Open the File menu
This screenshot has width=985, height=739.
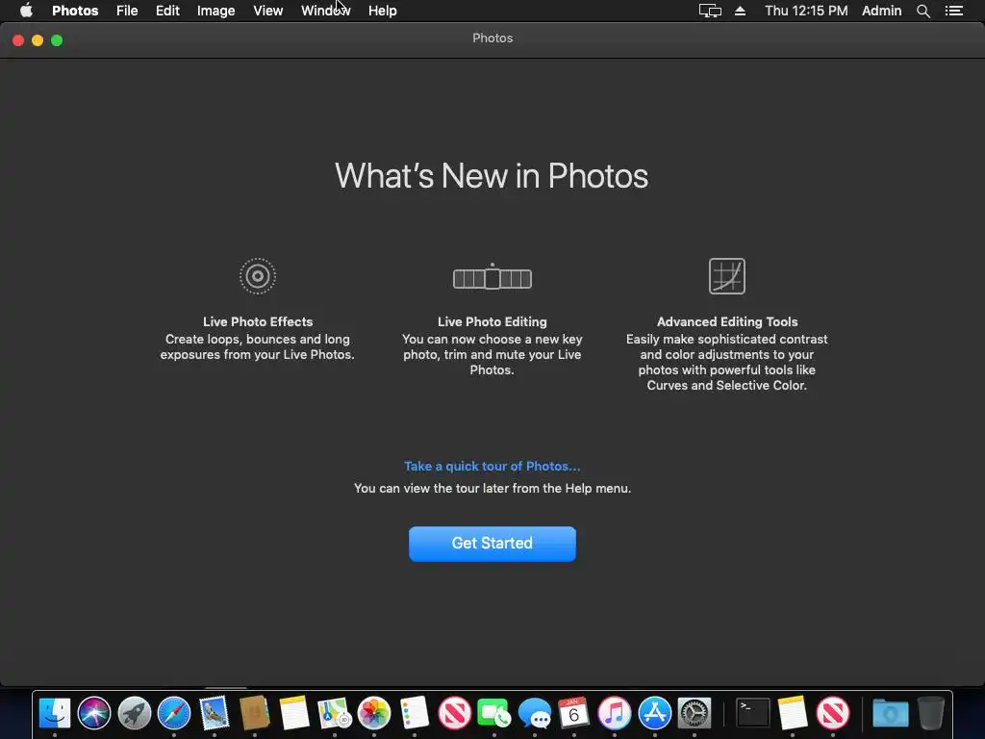(127, 11)
